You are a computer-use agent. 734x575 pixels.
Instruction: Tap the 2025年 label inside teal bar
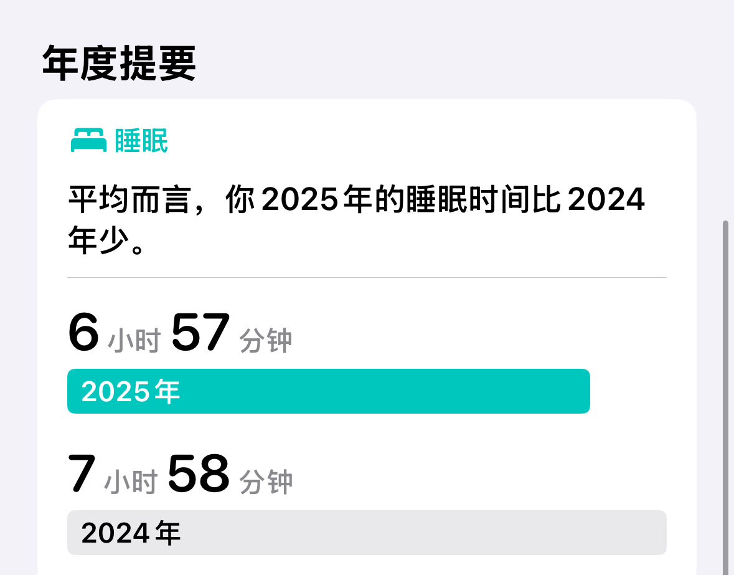point(131,391)
